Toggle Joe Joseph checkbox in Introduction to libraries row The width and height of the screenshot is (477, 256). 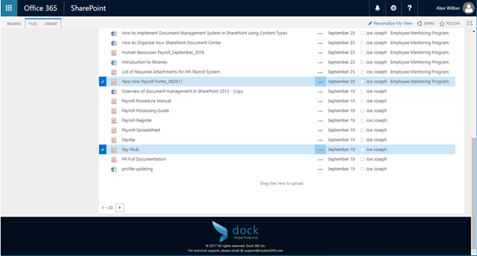pos(362,62)
